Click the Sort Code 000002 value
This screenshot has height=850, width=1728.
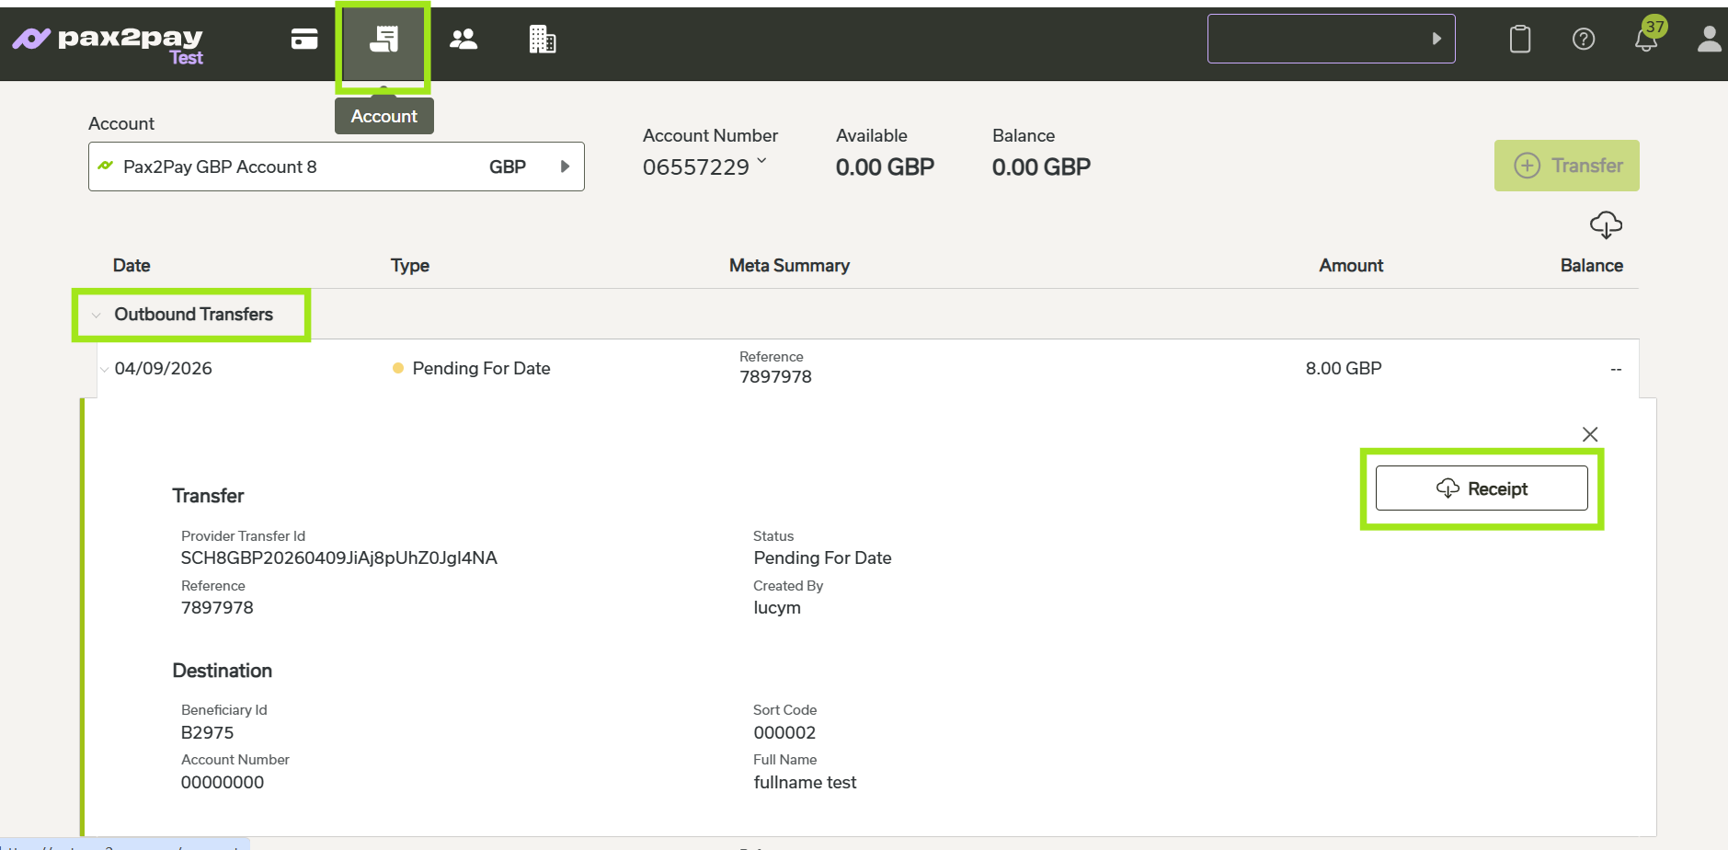(x=784, y=732)
